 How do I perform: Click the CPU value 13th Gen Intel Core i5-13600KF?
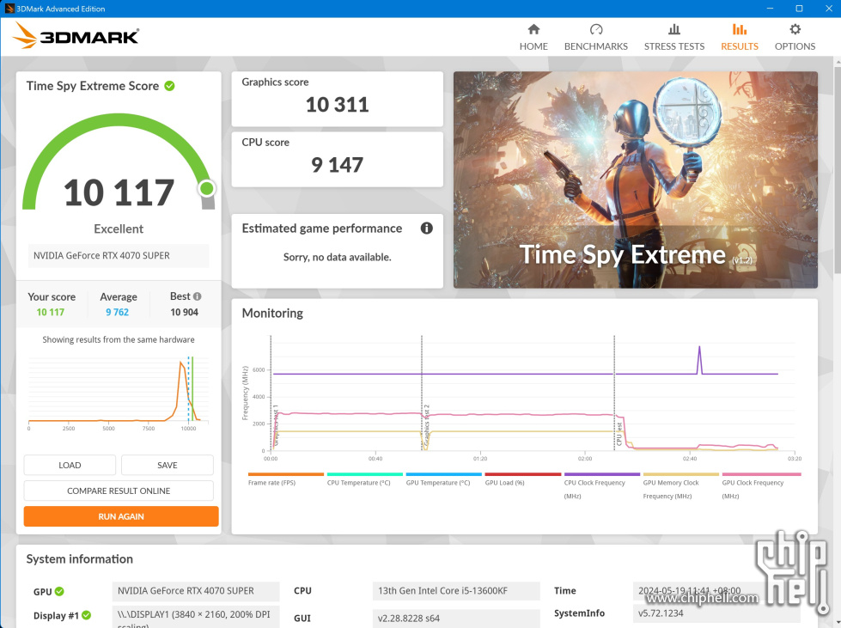point(456,591)
